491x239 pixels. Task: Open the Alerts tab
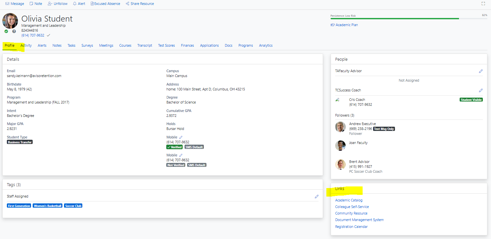[42, 45]
